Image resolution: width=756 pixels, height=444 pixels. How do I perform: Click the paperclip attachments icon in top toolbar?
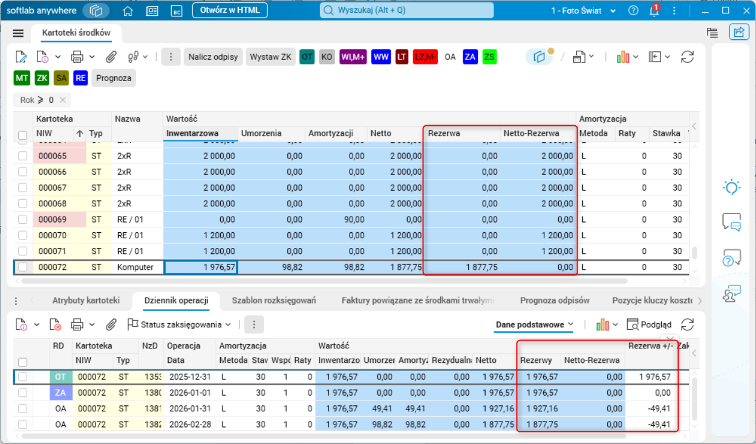pyautogui.click(x=111, y=57)
